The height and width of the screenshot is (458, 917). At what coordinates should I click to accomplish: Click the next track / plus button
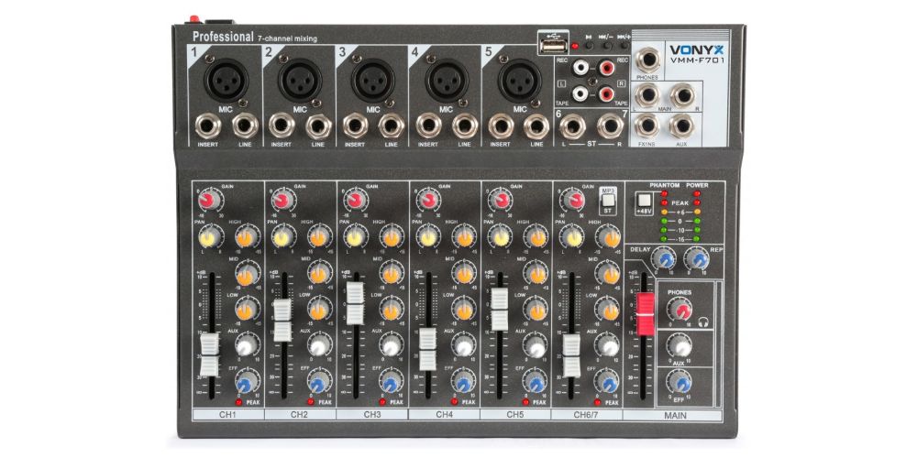625,45
